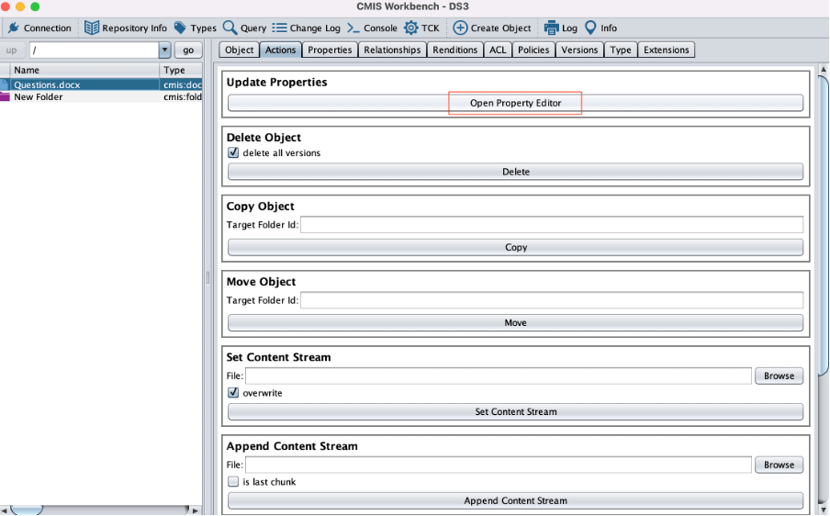Switch to the Versions tab
This screenshot has height=516, width=830.
tap(579, 50)
